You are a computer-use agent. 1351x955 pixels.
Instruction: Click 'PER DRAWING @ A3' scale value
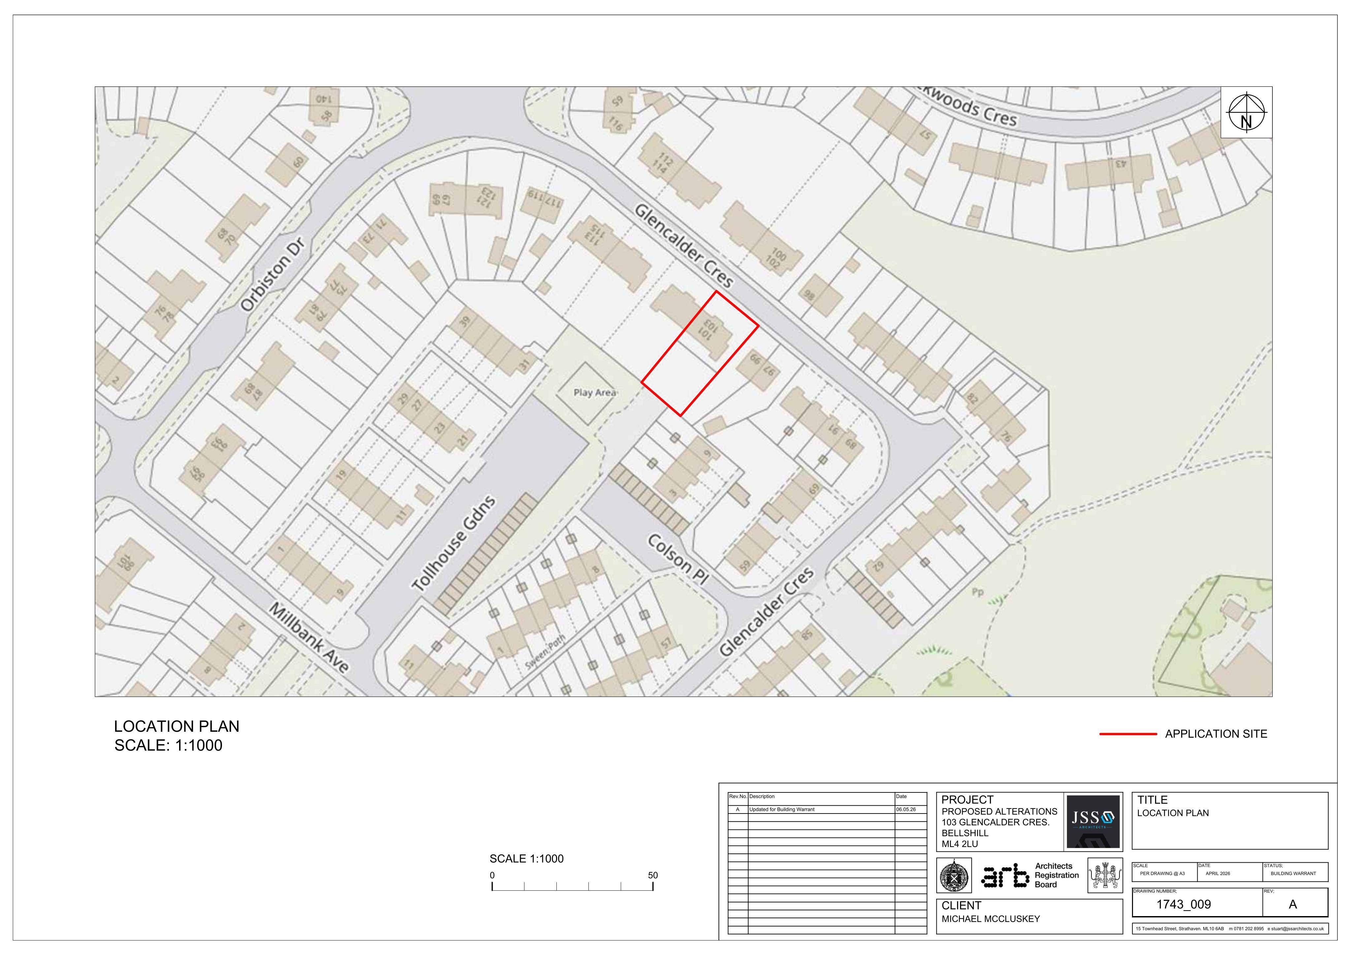click(1162, 873)
